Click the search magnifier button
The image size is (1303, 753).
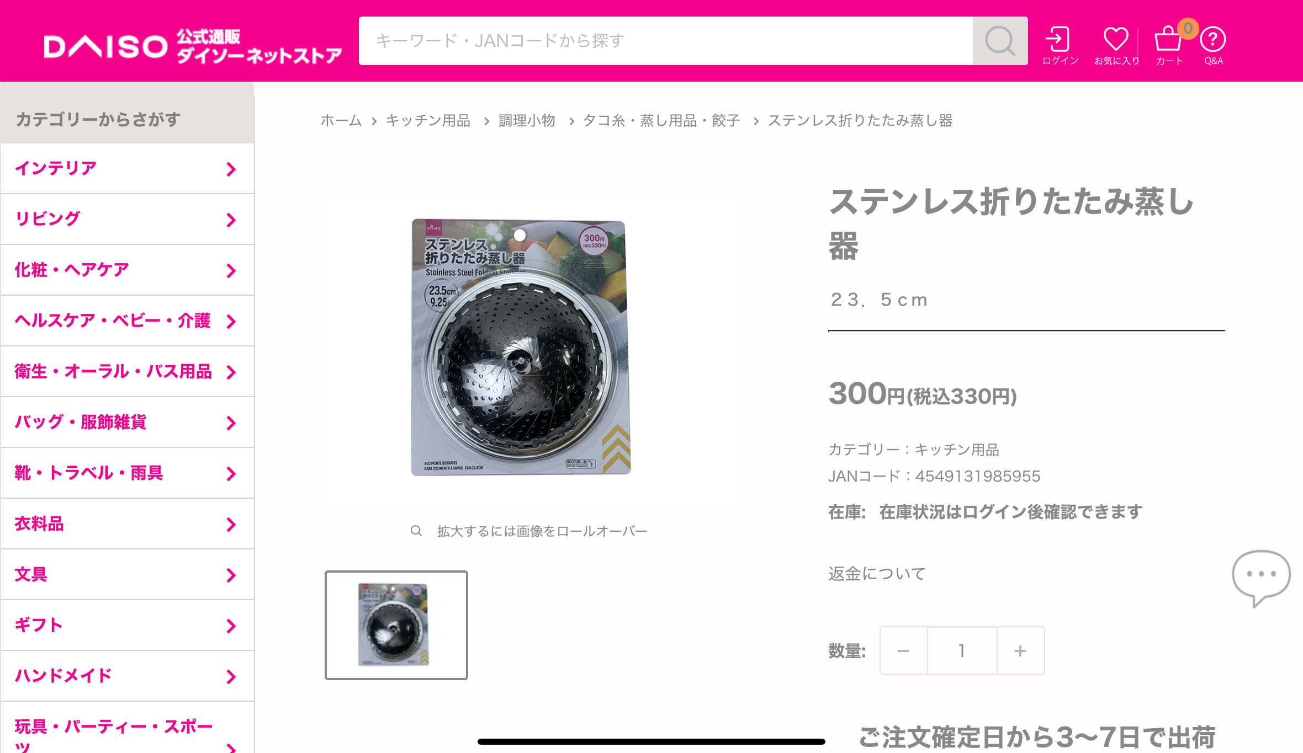pyautogui.click(x=1000, y=41)
